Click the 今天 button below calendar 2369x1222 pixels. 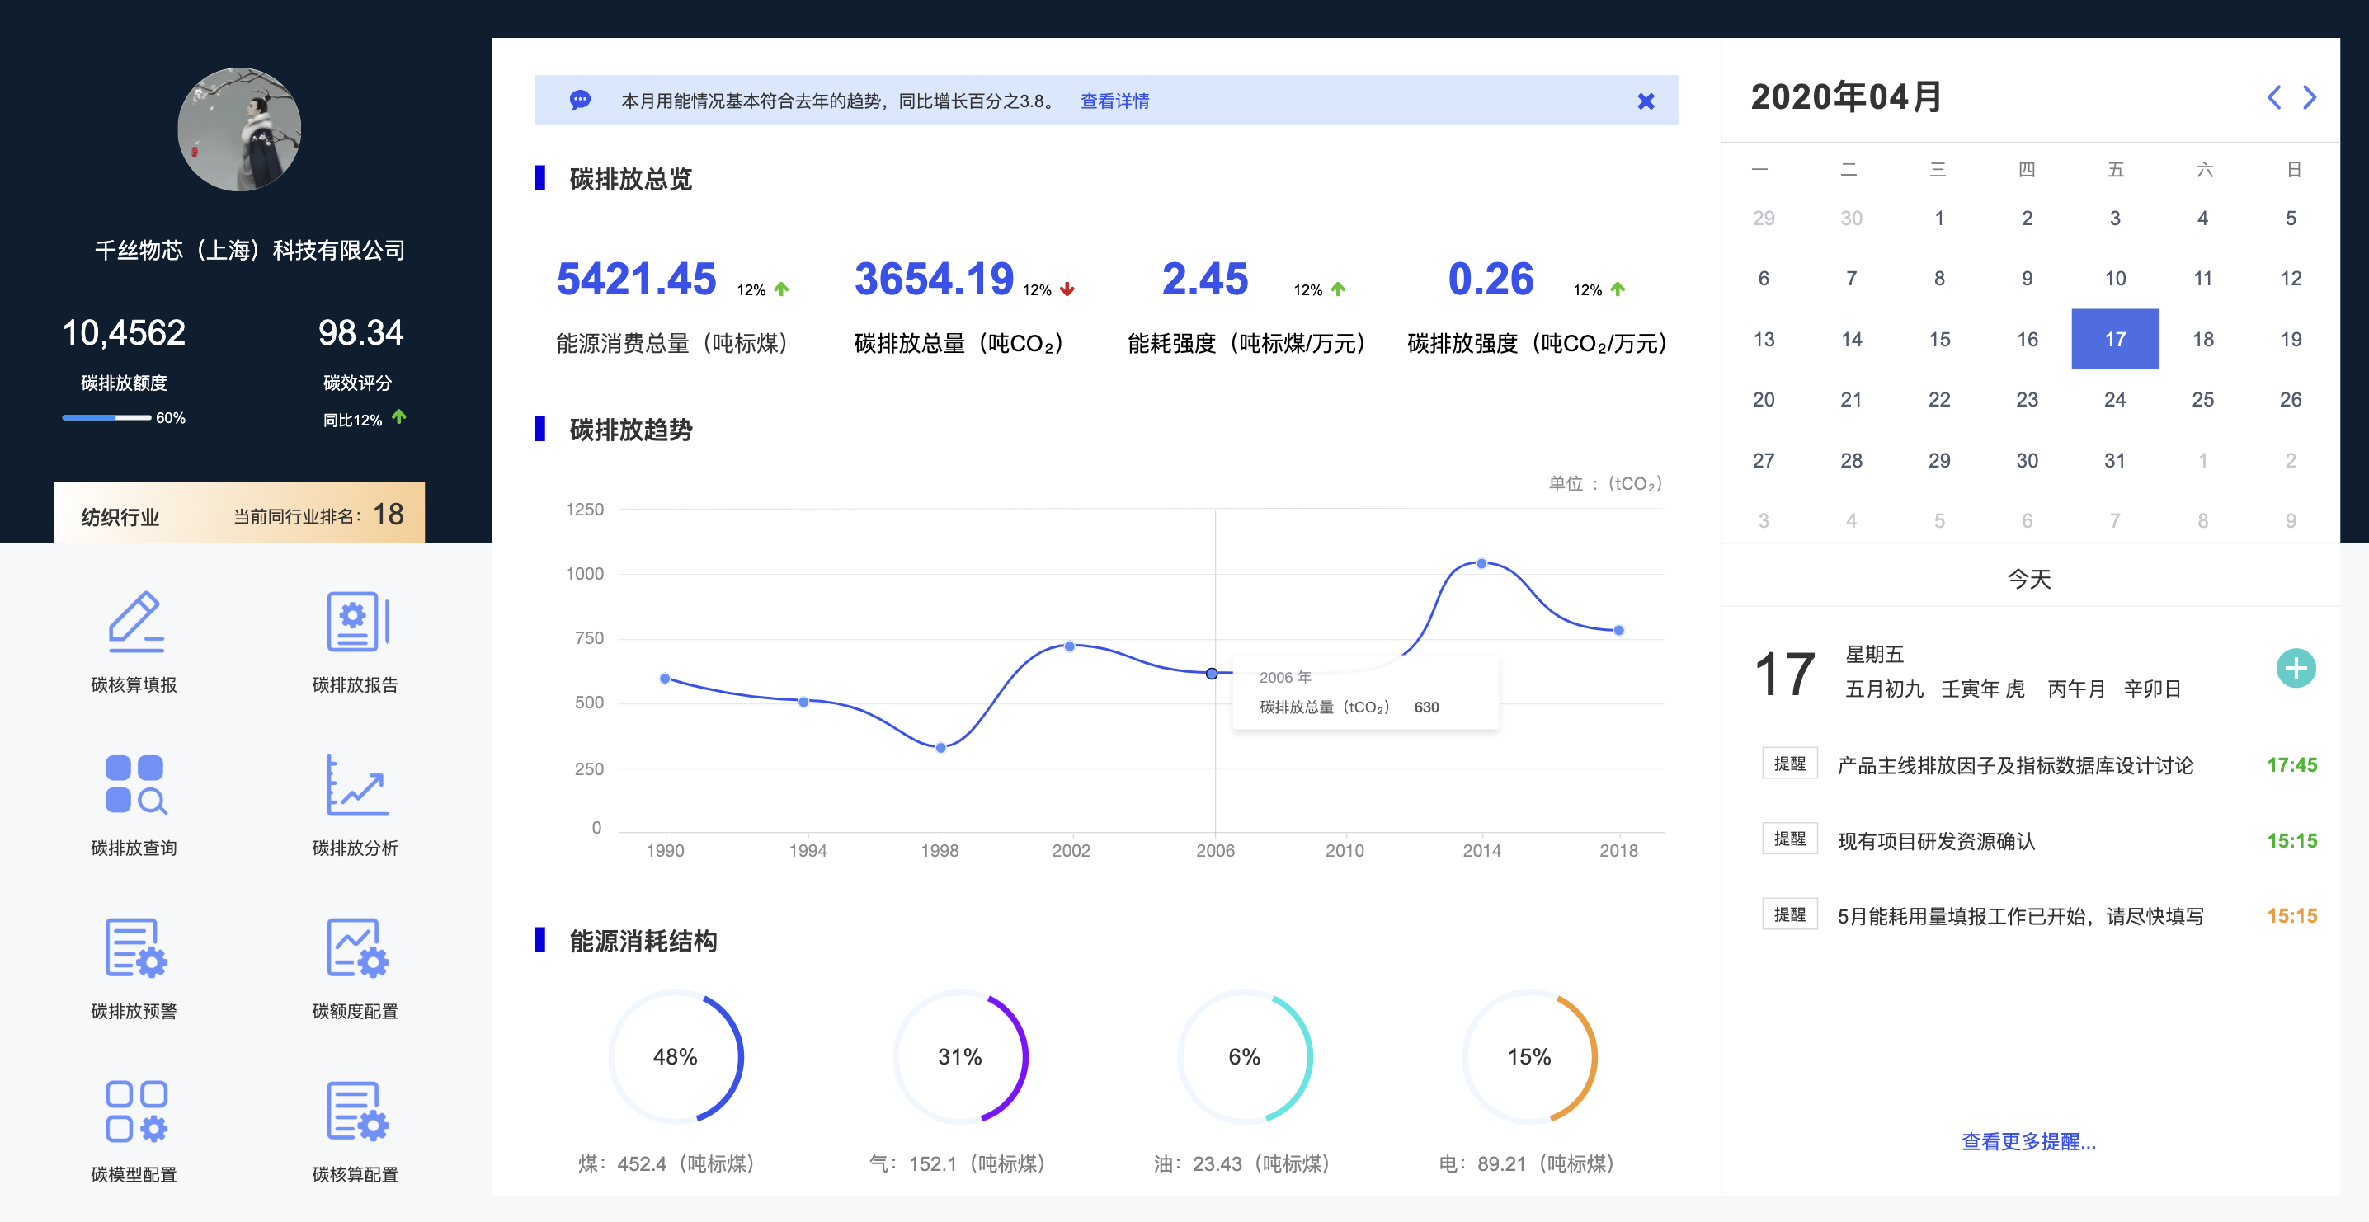pyautogui.click(x=2028, y=580)
